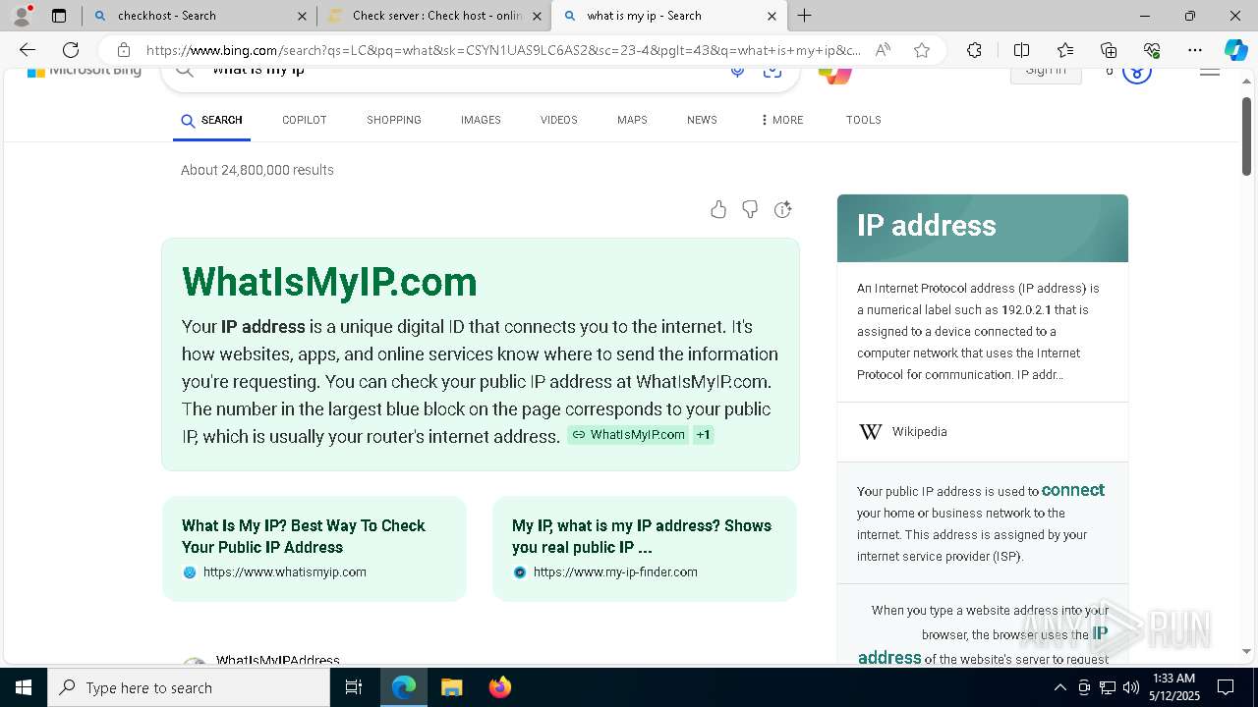The height and width of the screenshot is (707, 1258).
Task: Give thumbs up to the answer
Action: point(718,209)
